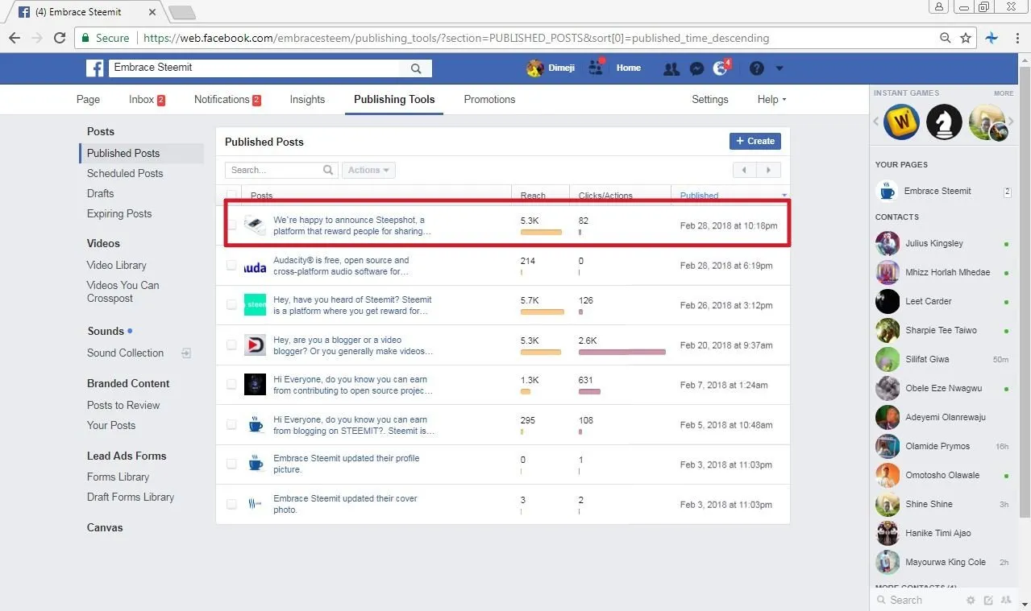The height and width of the screenshot is (611, 1031).
Task: Show previous instant games chevron
Action: point(877,122)
